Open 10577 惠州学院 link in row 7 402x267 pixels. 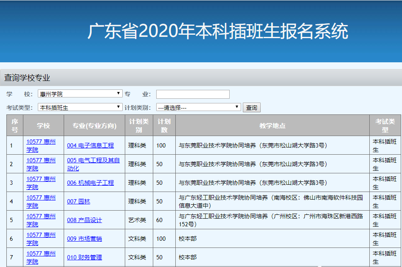click(41, 257)
